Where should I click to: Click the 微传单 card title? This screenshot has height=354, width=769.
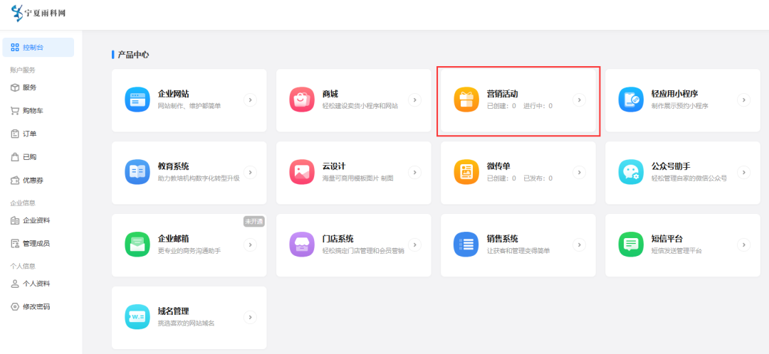coord(498,166)
